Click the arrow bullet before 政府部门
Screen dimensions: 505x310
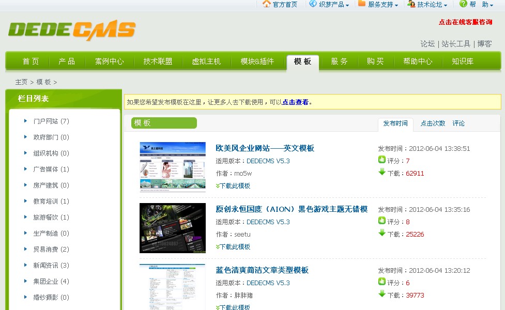25,137
